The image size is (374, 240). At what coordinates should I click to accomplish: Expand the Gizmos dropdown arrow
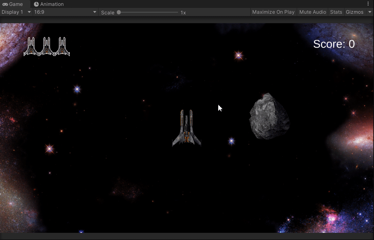tap(370, 12)
